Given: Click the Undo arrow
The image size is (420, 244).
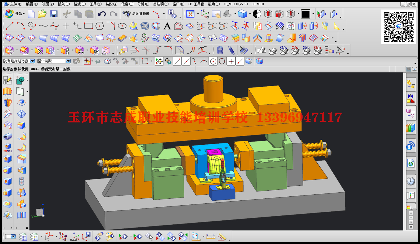Looking at the screenshot, I should [102, 14].
